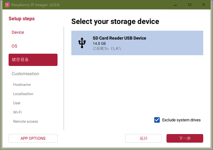Toggle the Exclude system drives checkbox
The width and height of the screenshot is (213, 150).
pyautogui.click(x=157, y=120)
